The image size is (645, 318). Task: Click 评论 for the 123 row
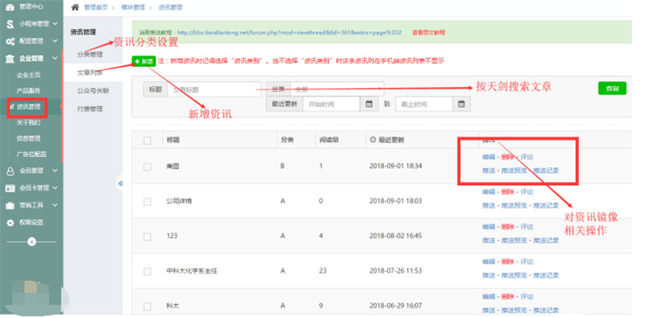click(x=527, y=227)
